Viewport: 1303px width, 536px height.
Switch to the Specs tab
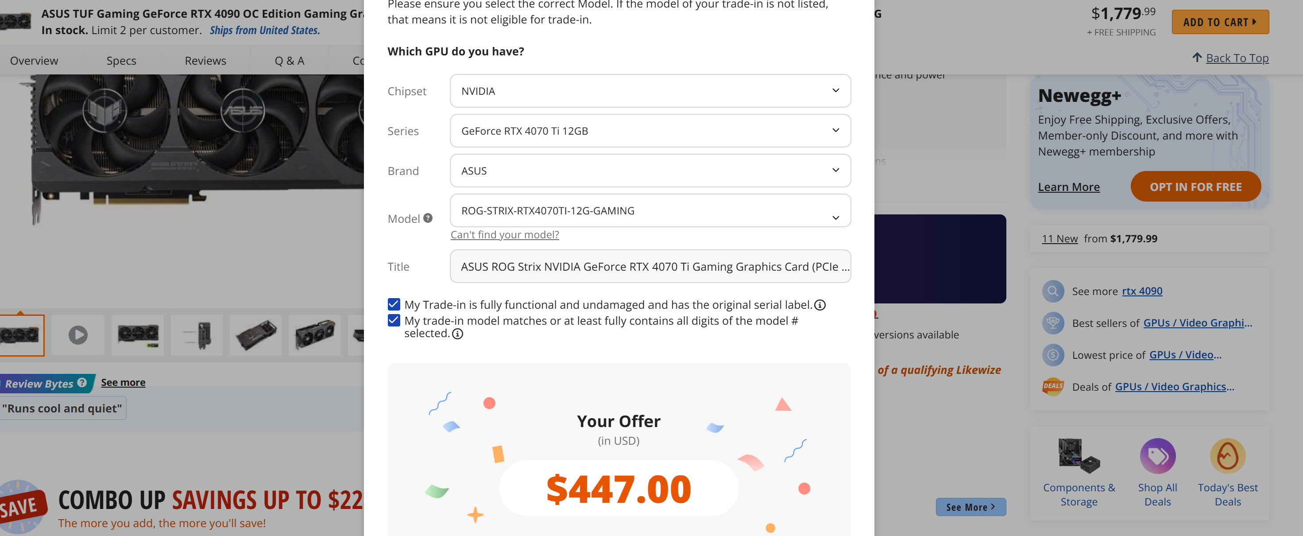[x=121, y=61]
